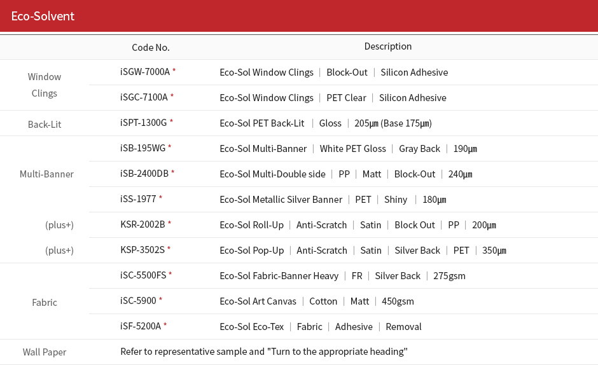The height and width of the screenshot is (365, 598).
Task: Click the iSB-195WG product code
Action: tap(143, 148)
